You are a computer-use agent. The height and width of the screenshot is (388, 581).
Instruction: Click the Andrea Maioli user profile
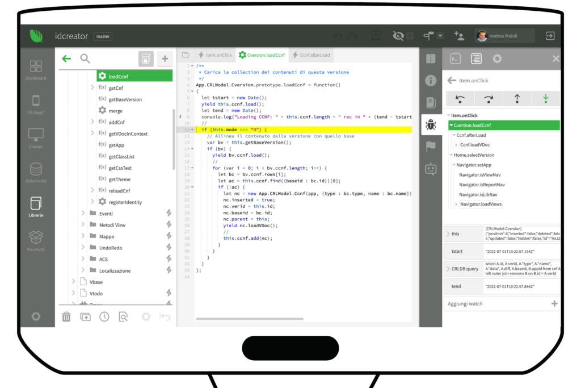pos(506,36)
